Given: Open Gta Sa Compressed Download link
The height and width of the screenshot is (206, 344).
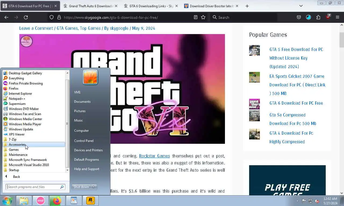Looking at the screenshot, I should pyautogui.click(x=293, y=119).
